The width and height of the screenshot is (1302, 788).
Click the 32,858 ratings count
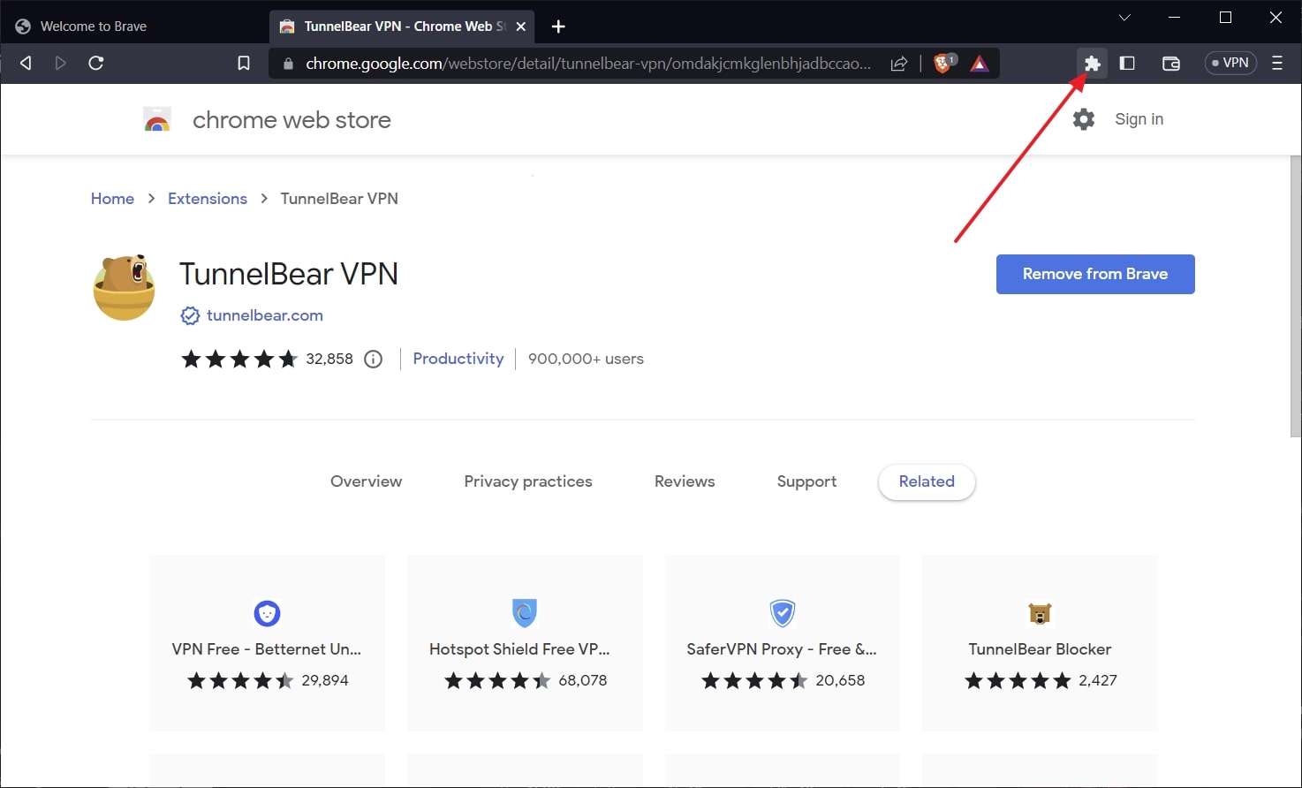click(329, 359)
